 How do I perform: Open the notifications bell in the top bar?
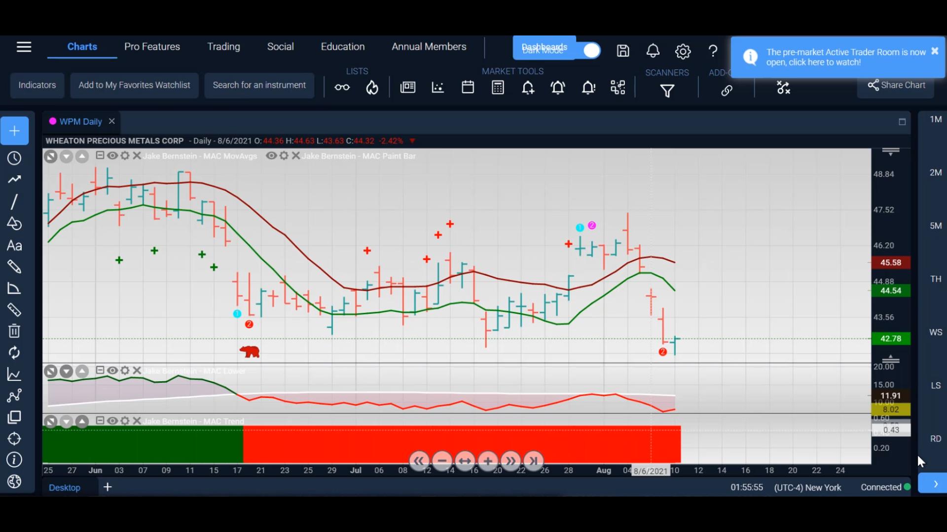pos(653,51)
